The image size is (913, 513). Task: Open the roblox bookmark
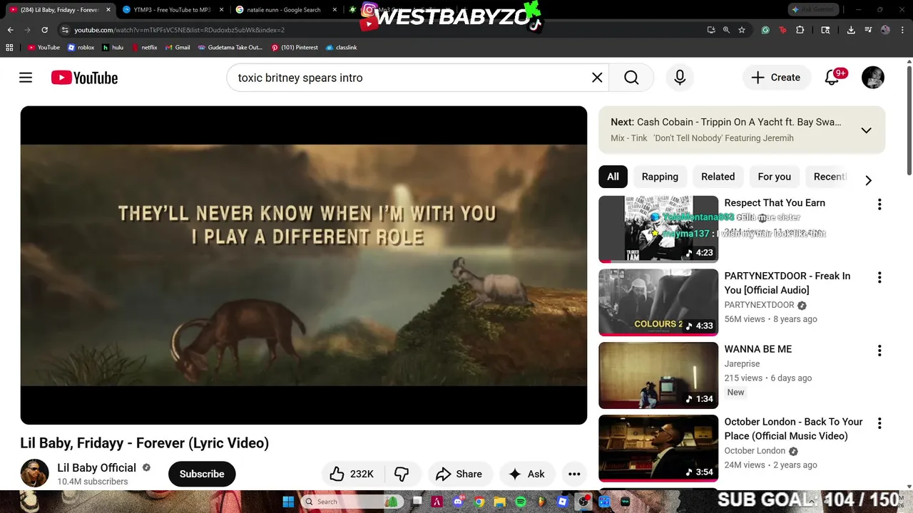click(81, 47)
